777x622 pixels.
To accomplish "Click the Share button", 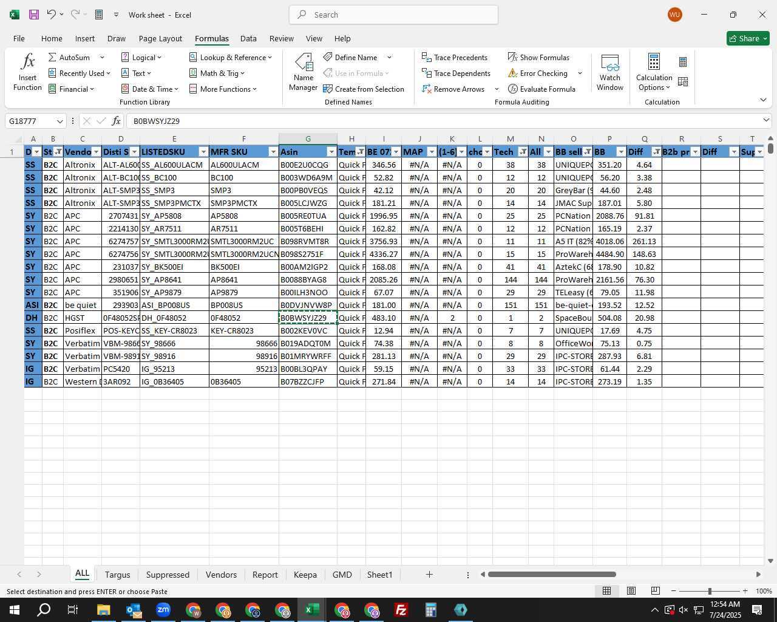I will (748, 38).
